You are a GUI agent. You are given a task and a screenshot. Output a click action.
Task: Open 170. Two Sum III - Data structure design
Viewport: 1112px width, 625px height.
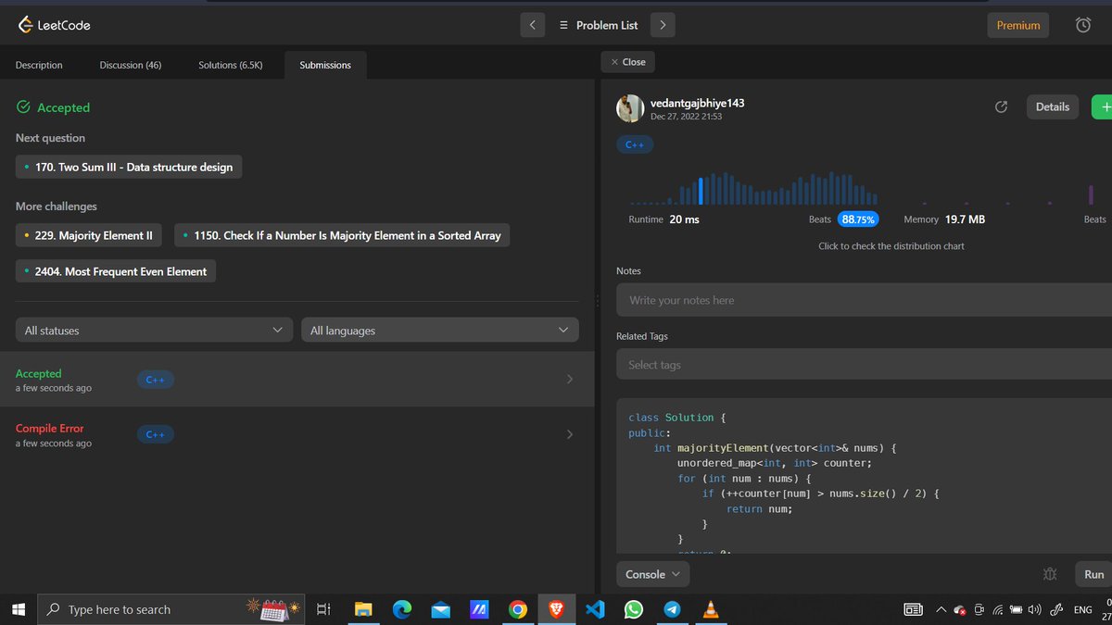pos(129,167)
